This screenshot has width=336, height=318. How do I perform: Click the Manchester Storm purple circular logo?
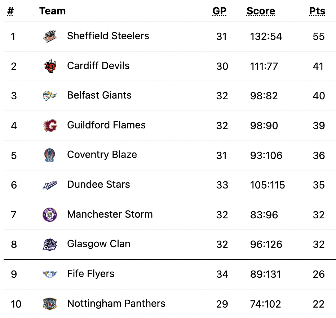coord(50,214)
